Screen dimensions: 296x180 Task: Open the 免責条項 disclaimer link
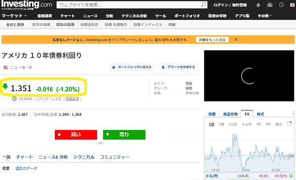[72, 99]
